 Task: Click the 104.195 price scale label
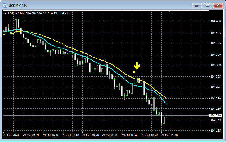click(216, 120)
